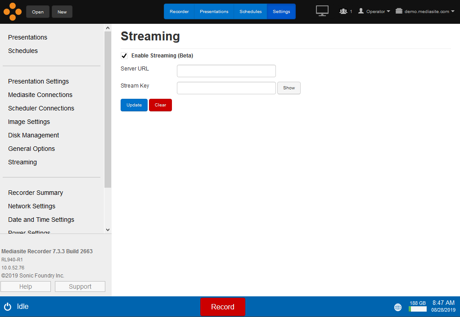
Task: Open Presentation Settings in sidebar
Action: click(38, 81)
